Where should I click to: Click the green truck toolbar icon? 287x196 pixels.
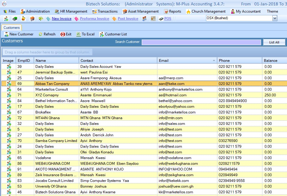pos(15,19)
